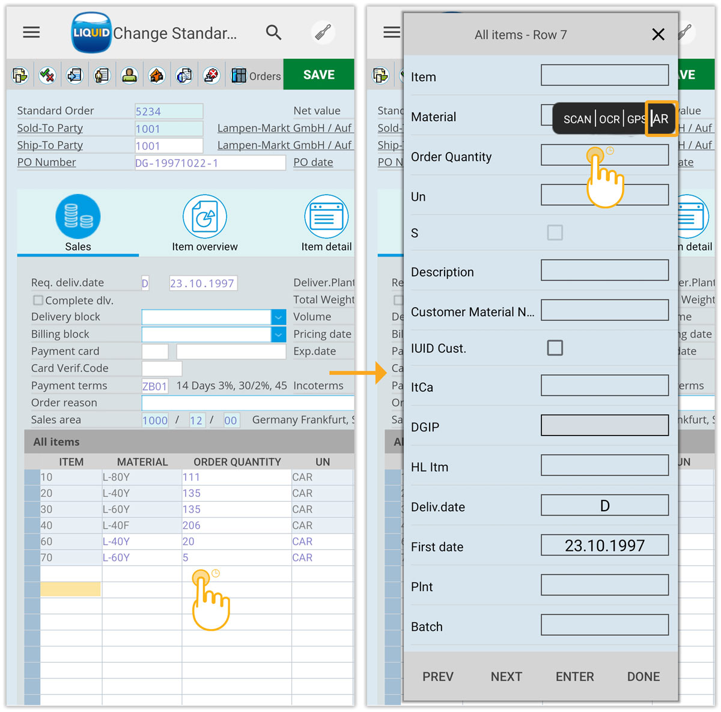
Task: Enable the IUID Cust. checkbox
Action: click(x=555, y=348)
